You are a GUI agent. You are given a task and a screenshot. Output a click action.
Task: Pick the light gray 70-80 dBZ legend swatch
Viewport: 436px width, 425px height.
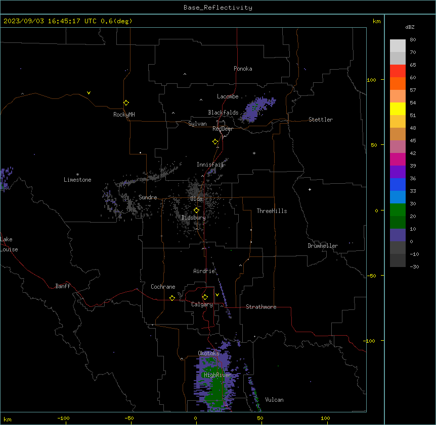pyautogui.click(x=398, y=46)
